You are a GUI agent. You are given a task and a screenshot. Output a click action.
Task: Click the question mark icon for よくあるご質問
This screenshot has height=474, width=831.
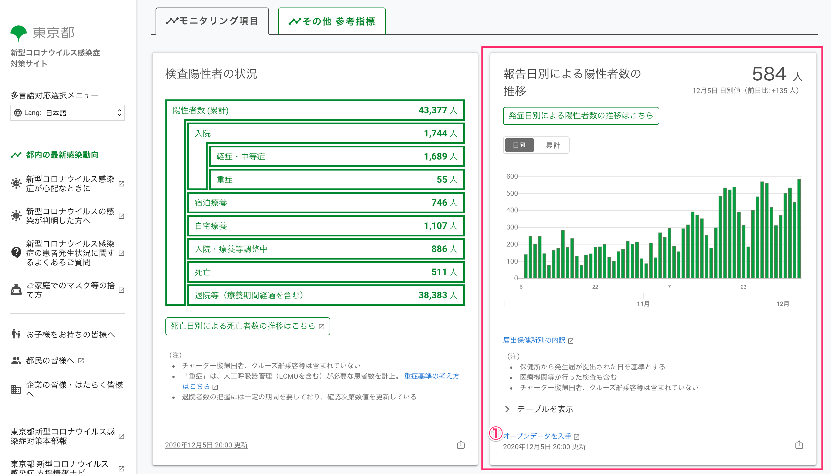[16, 253]
